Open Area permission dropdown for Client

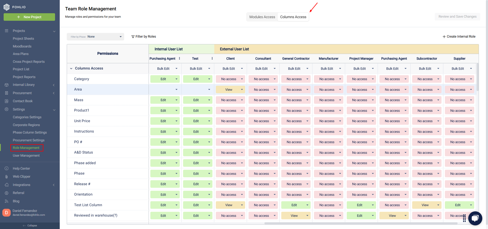click(230, 90)
